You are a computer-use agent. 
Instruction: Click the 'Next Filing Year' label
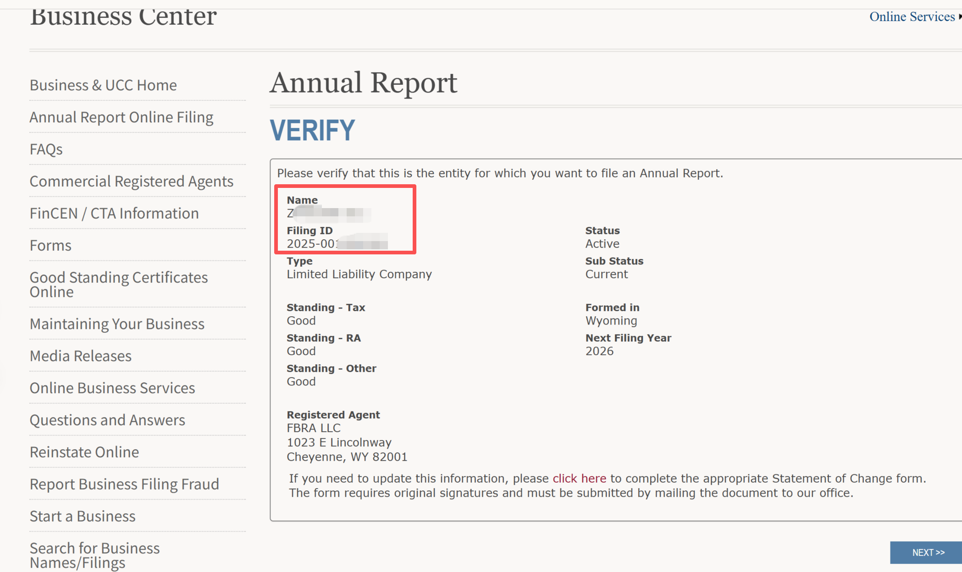pyautogui.click(x=628, y=338)
